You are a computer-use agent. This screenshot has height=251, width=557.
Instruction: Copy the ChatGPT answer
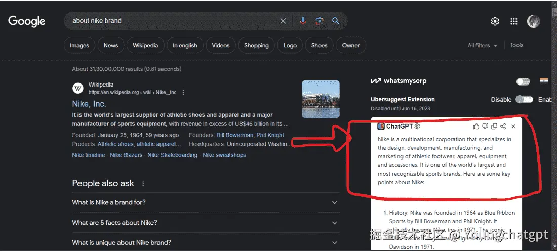(x=494, y=127)
